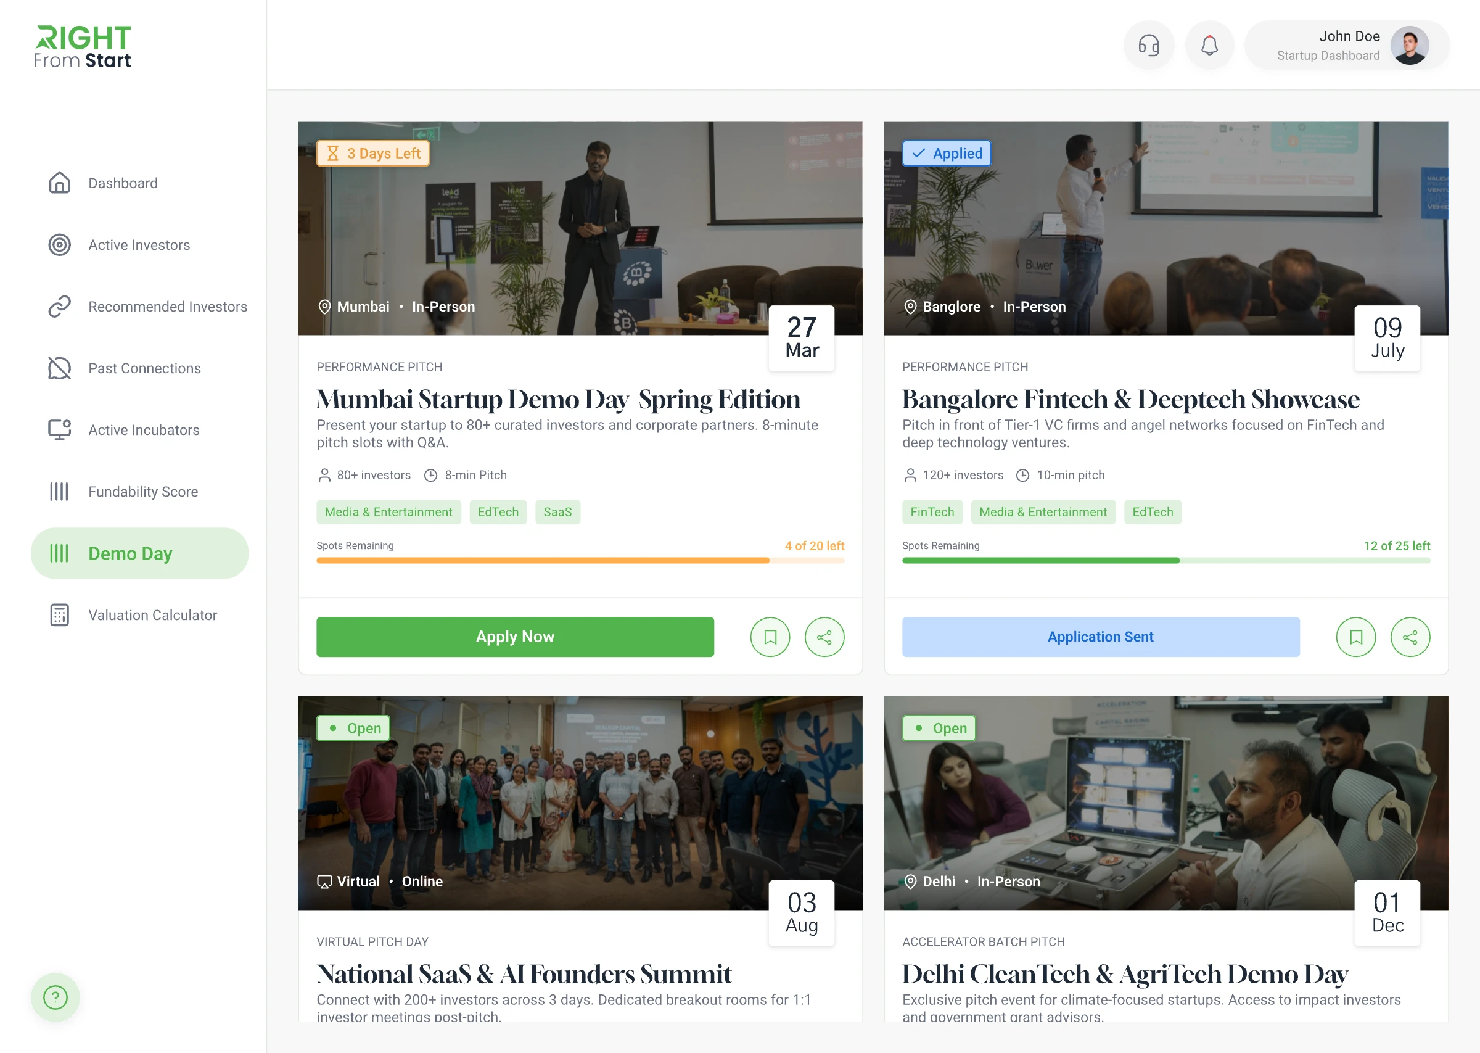Click the Valuation Calculator icon
The image size is (1480, 1053).
pyautogui.click(x=60, y=614)
